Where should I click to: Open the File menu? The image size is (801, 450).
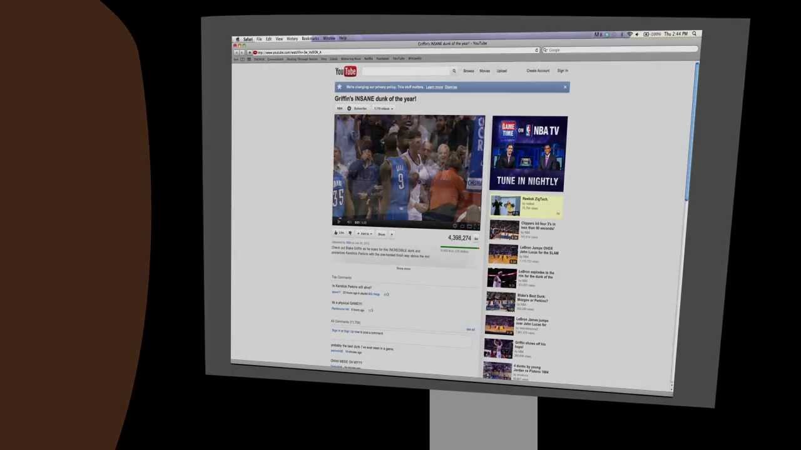[x=259, y=39]
